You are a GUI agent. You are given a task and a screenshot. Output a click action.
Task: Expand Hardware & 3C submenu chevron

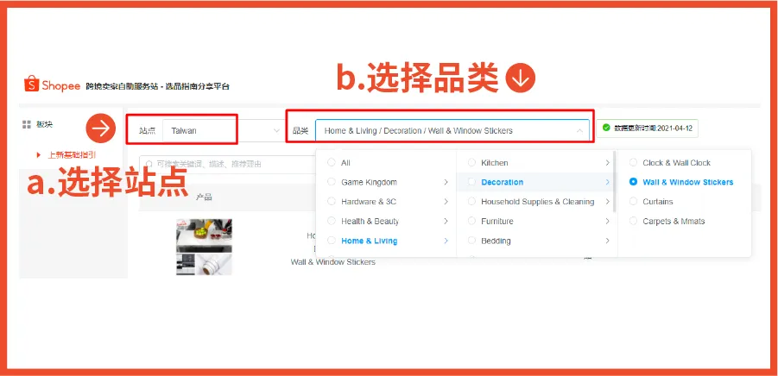pos(446,202)
